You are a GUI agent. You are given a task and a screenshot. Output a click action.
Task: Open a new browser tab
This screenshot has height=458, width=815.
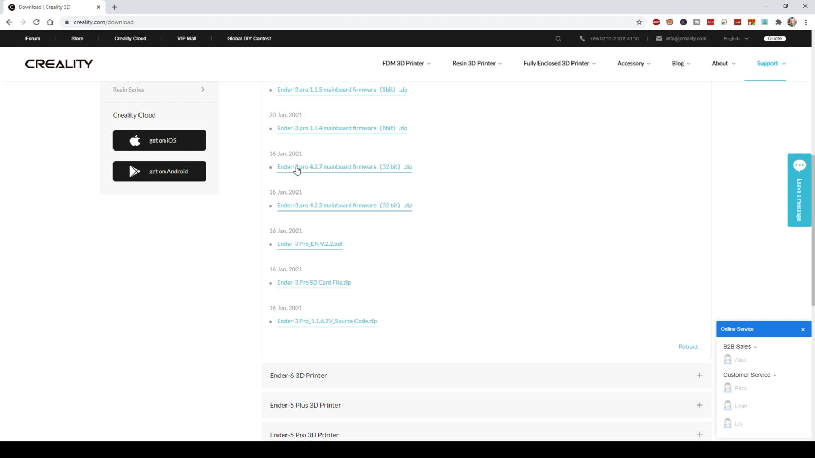(115, 7)
